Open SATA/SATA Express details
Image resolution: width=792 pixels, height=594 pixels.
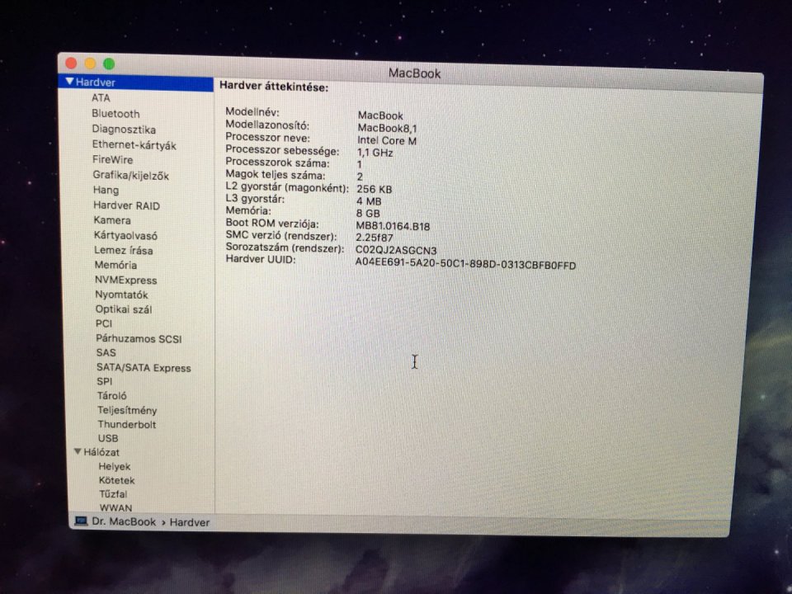coord(144,368)
